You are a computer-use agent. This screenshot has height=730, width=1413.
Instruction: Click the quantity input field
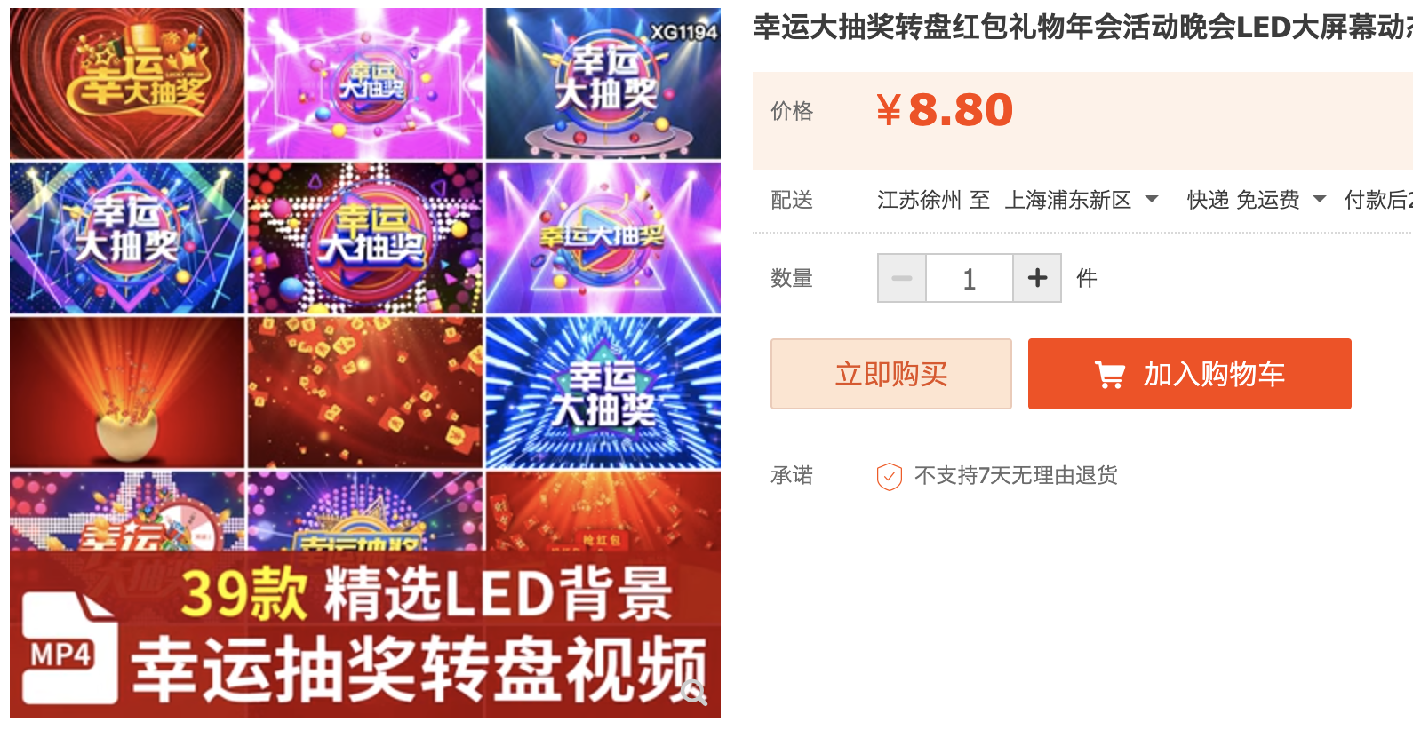[970, 278]
